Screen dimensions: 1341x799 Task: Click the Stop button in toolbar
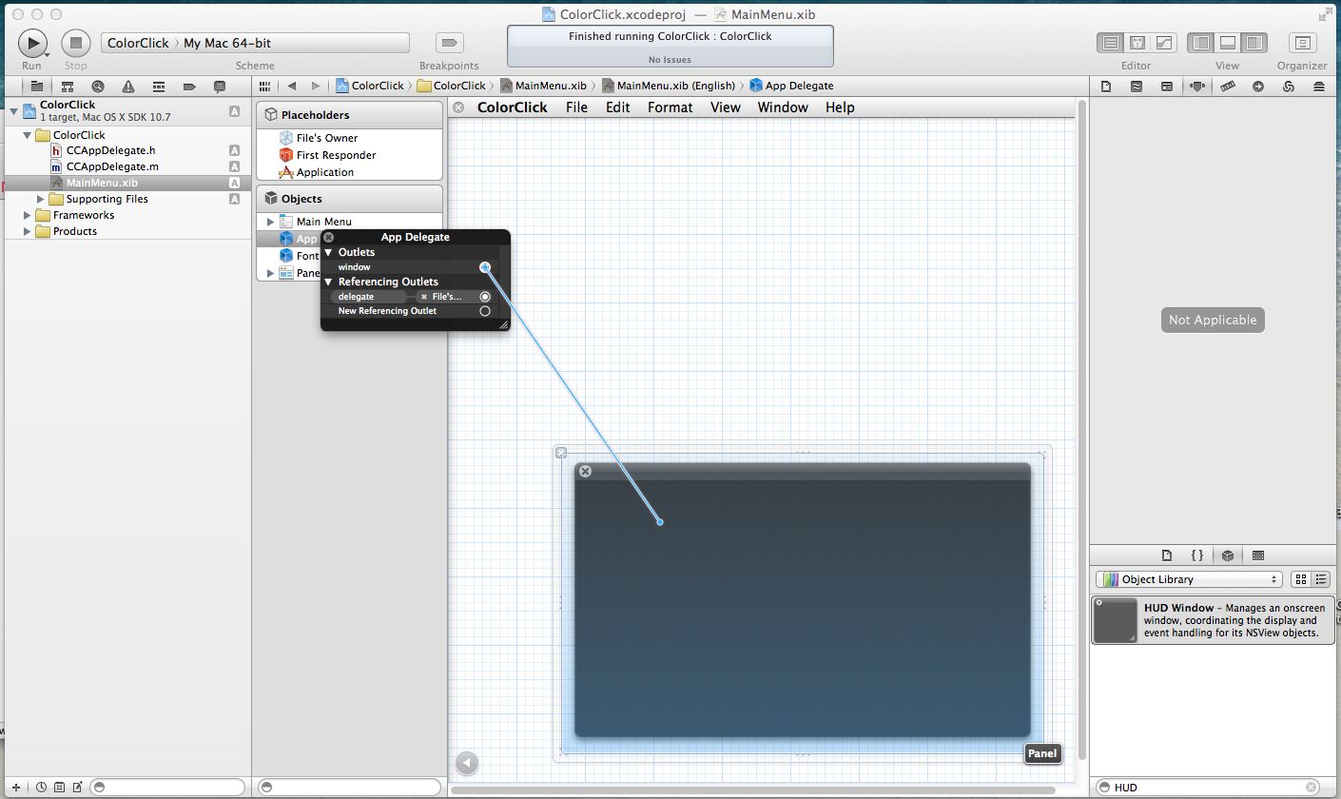[x=76, y=42]
